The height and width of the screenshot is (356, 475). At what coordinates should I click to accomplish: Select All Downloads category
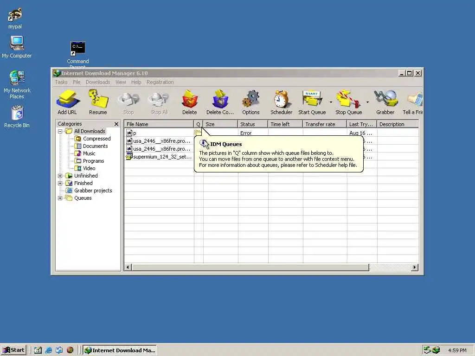coord(90,131)
